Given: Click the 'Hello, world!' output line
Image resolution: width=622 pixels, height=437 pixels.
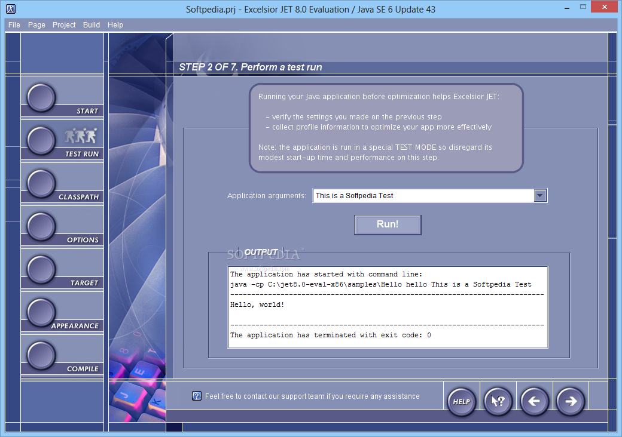Looking at the screenshot, I should click(257, 305).
